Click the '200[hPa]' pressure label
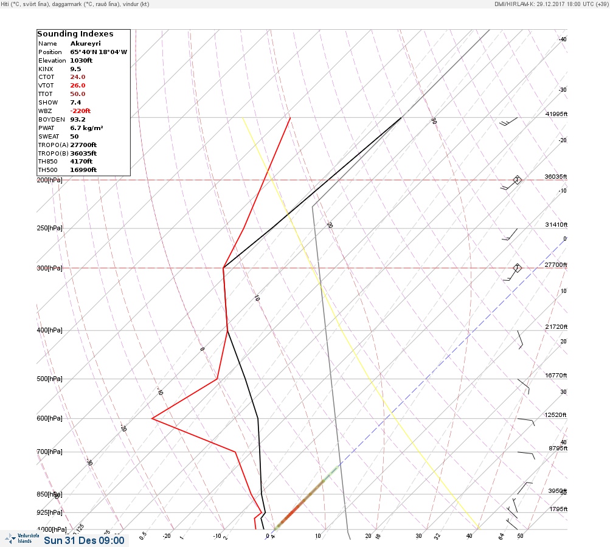The height and width of the screenshot is (547, 610). point(49,180)
